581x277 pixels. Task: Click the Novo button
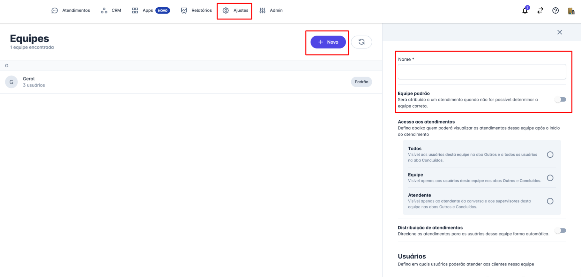pos(328,42)
